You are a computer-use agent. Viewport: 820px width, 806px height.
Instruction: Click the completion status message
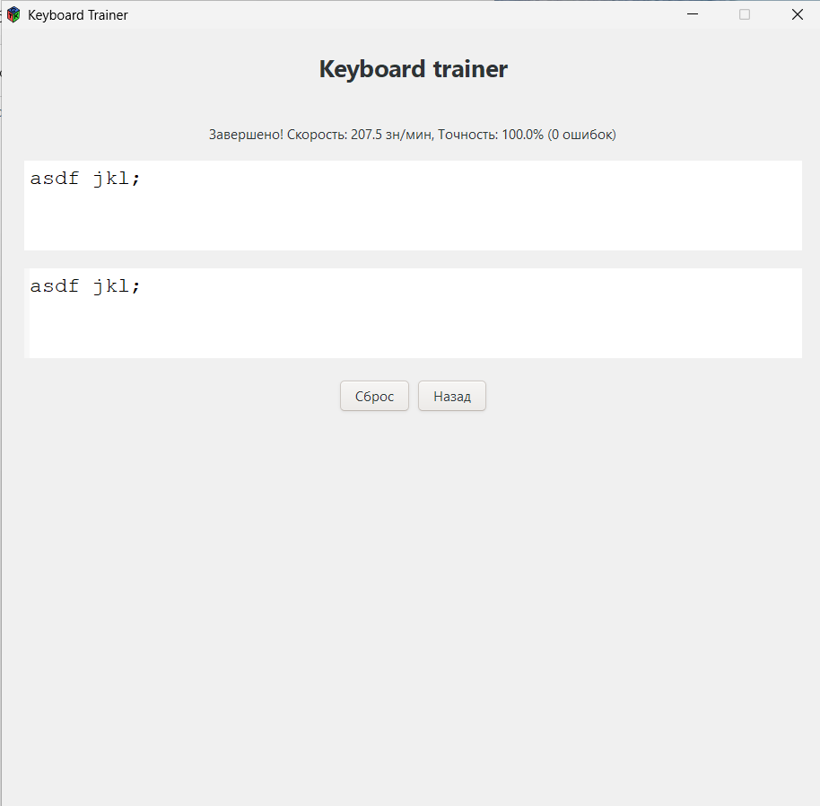pos(413,134)
